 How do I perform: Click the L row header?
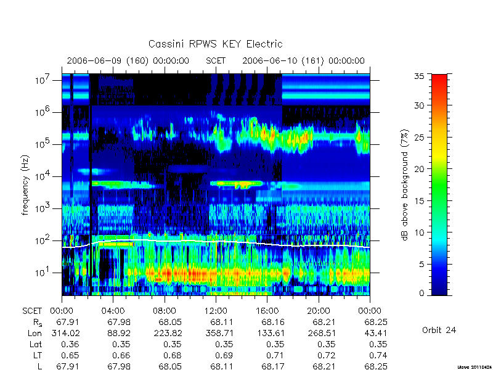(x=39, y=366)
